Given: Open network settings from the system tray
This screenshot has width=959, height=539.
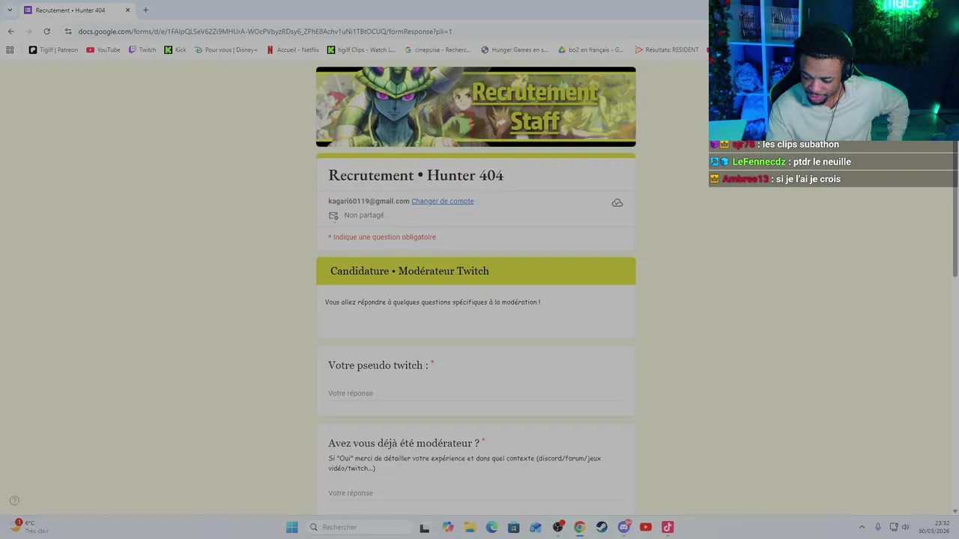Looking at the screenshot, I should [894, 527].
